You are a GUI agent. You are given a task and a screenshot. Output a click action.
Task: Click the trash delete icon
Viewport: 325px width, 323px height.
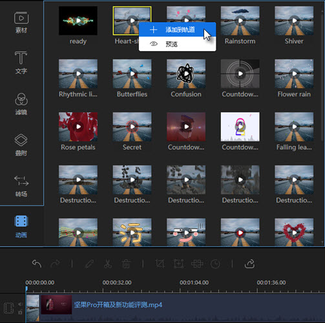[126, 264]
